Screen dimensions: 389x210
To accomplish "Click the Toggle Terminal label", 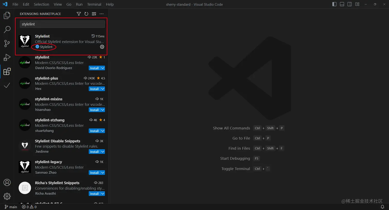I will [x=236, y=169].
